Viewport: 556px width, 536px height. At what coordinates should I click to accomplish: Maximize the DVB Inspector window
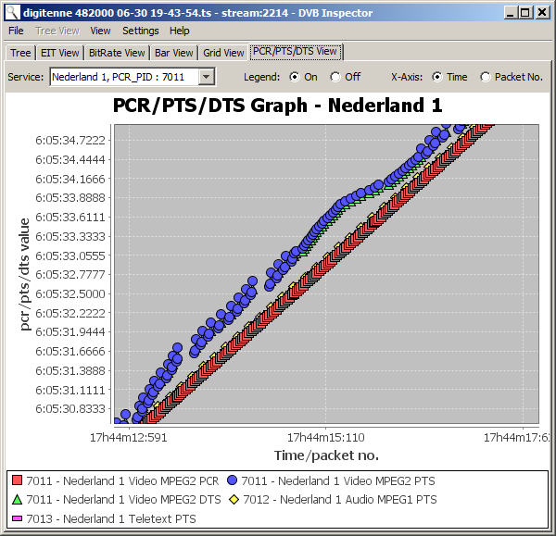(525, 12)
